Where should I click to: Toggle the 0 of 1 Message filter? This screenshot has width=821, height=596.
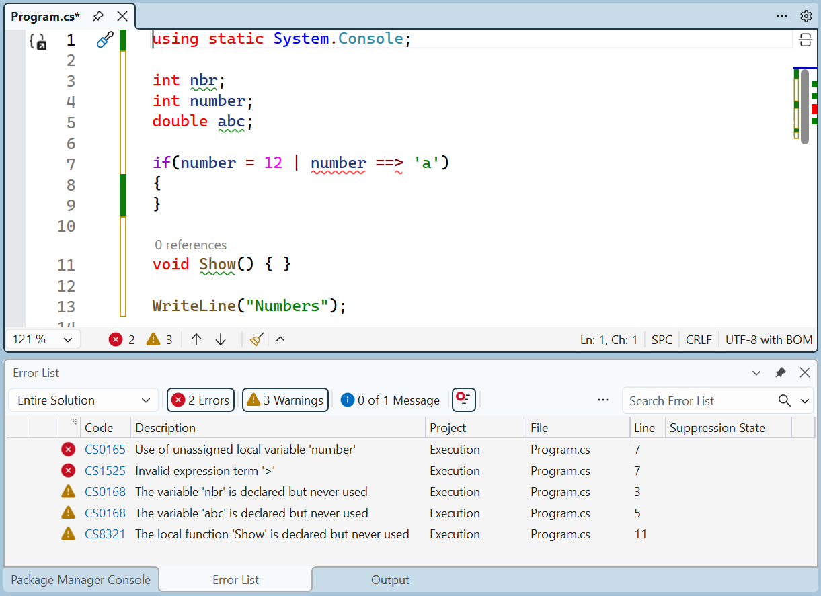(x=391, y=400)
